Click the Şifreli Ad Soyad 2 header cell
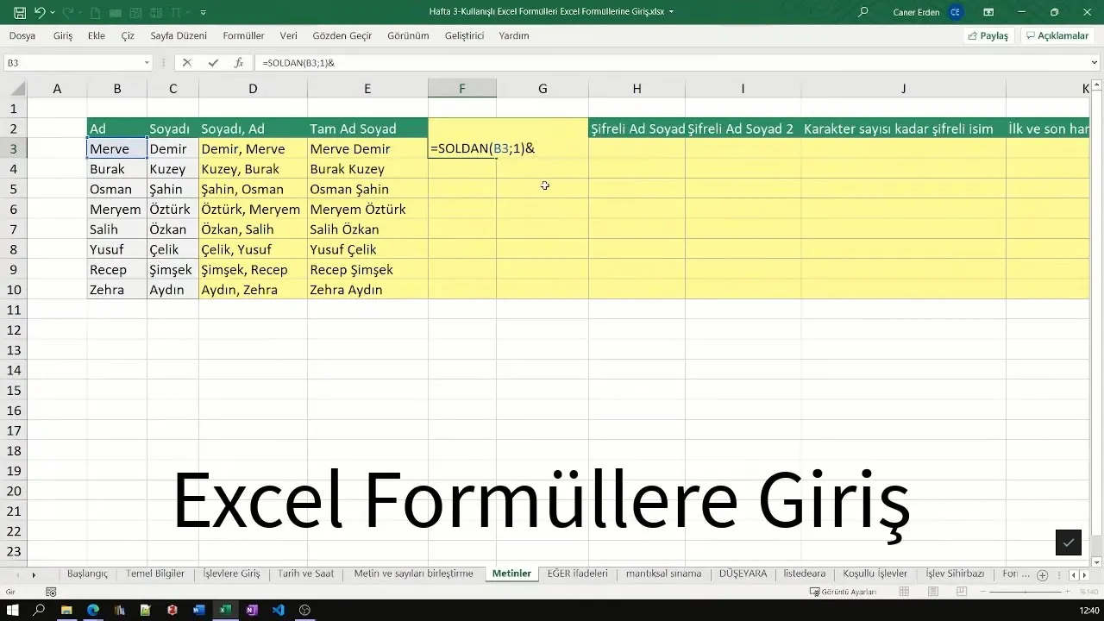 click(743, 129)
